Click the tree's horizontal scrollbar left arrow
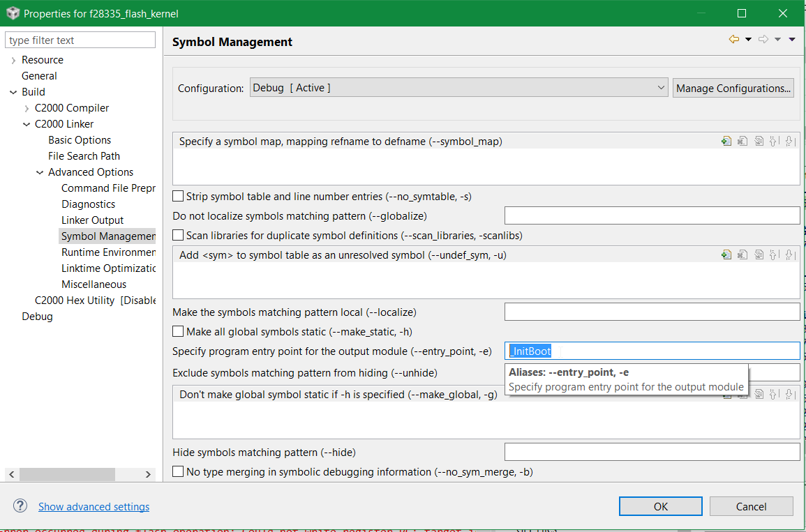This screenshot has width=806, height=532. [x=12, y=474]
